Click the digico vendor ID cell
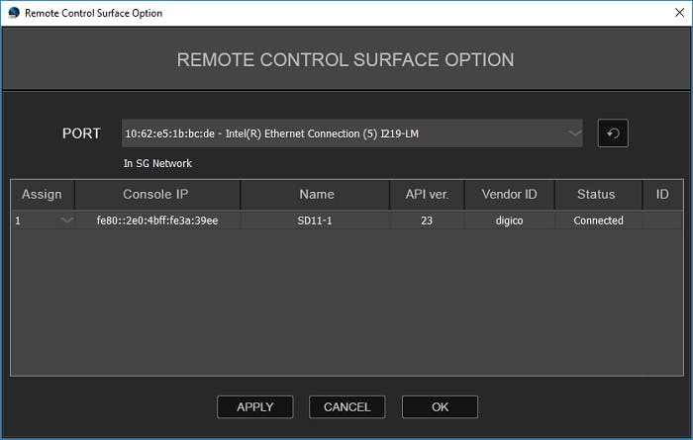The width and height of the screenshot is (693, 440). coord(508,220)
